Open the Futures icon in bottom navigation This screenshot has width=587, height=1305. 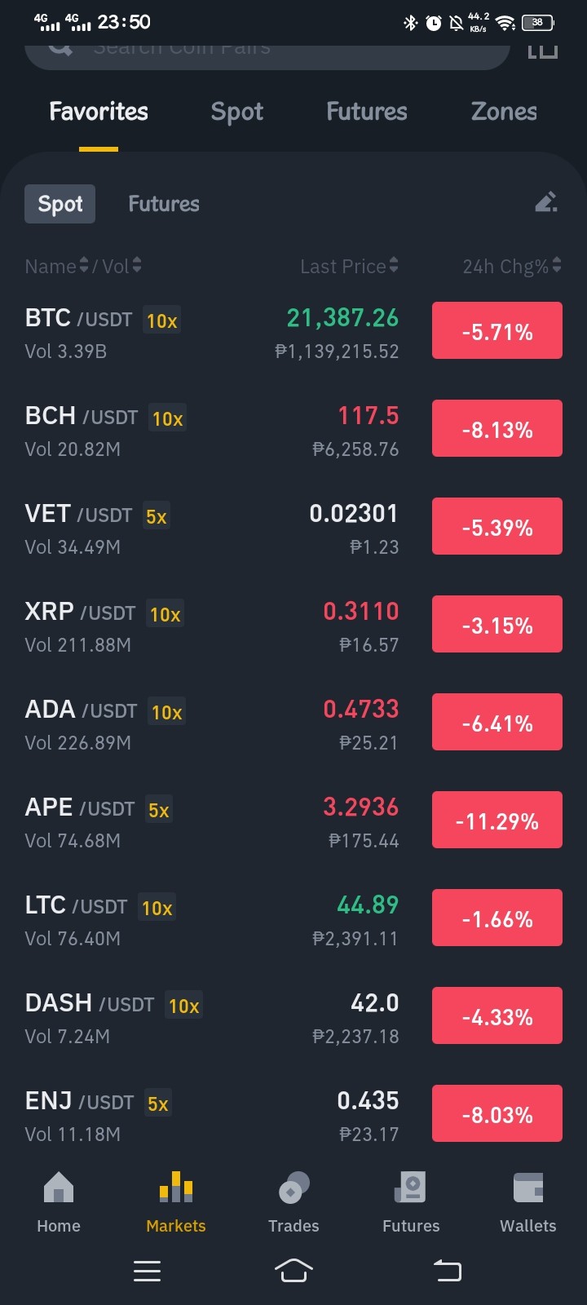[411, 1188]
